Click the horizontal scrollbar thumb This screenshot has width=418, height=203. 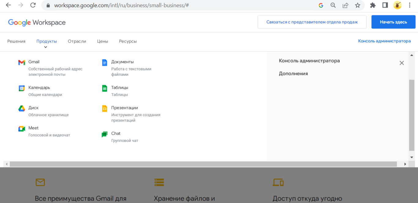pos(203,164)
